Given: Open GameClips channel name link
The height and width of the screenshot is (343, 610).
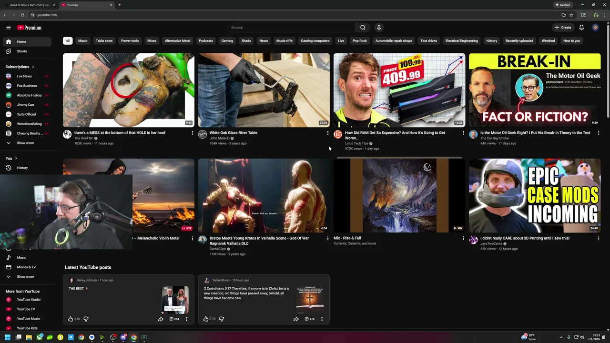Looking at the screenshot, I should [218, 249].
